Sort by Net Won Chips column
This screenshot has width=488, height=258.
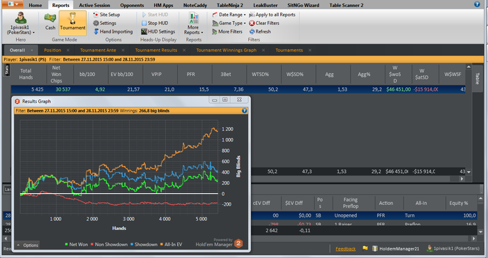56,74
